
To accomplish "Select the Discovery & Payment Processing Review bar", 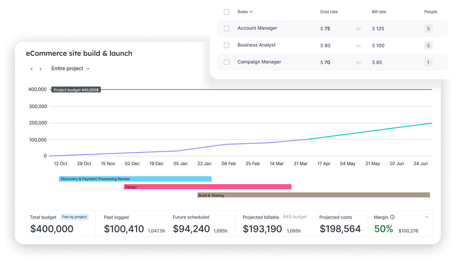I will pyautogui.click(x=135, y=179).
